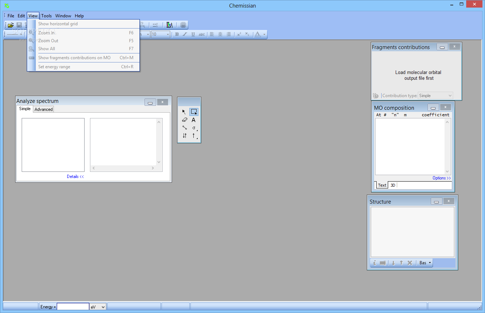
Task: Align text right
Action: click(228, 34)
